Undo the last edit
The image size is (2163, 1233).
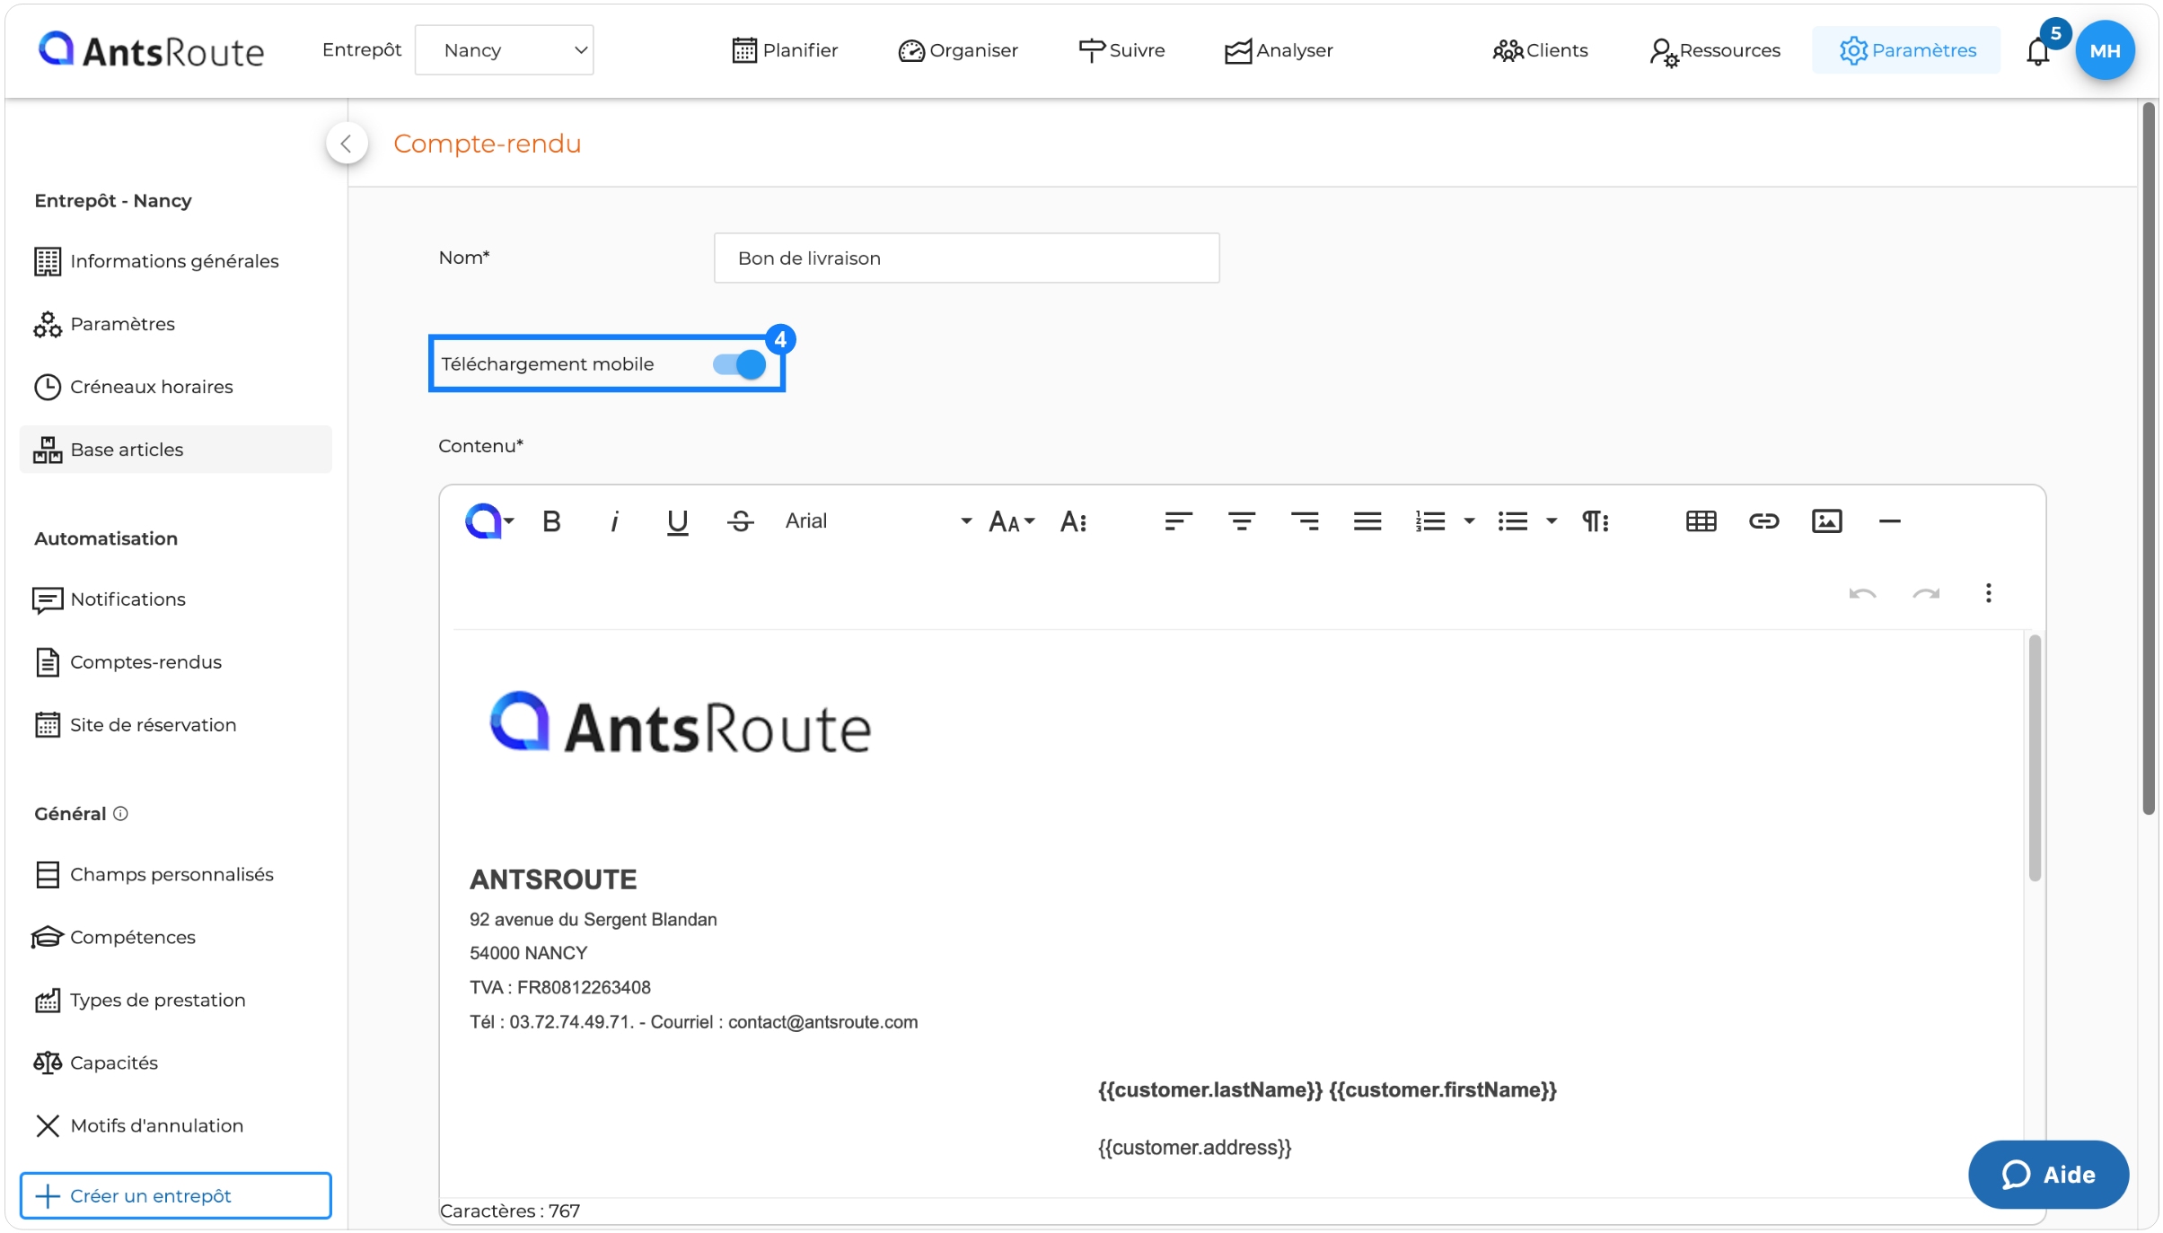pos(1862,593)
